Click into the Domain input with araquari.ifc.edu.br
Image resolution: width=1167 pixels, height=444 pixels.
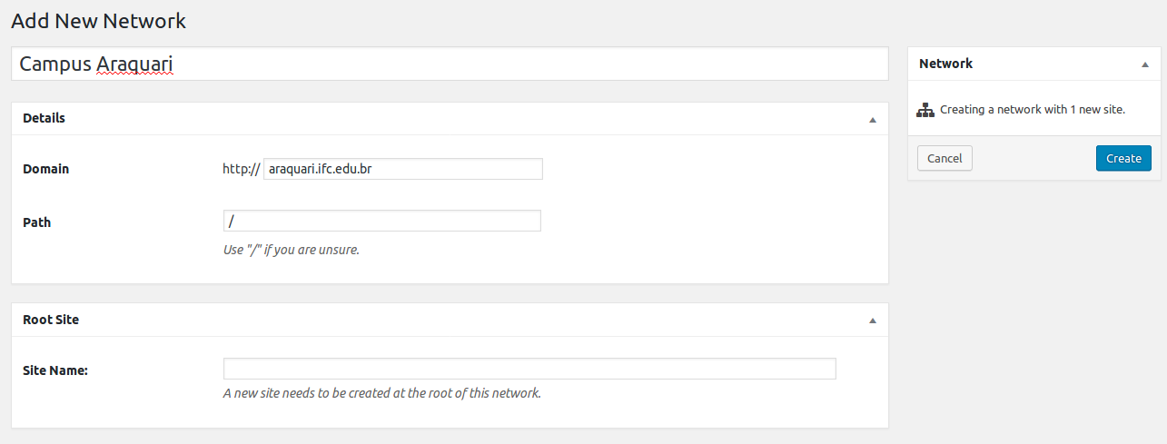click(x=403, y=169)
